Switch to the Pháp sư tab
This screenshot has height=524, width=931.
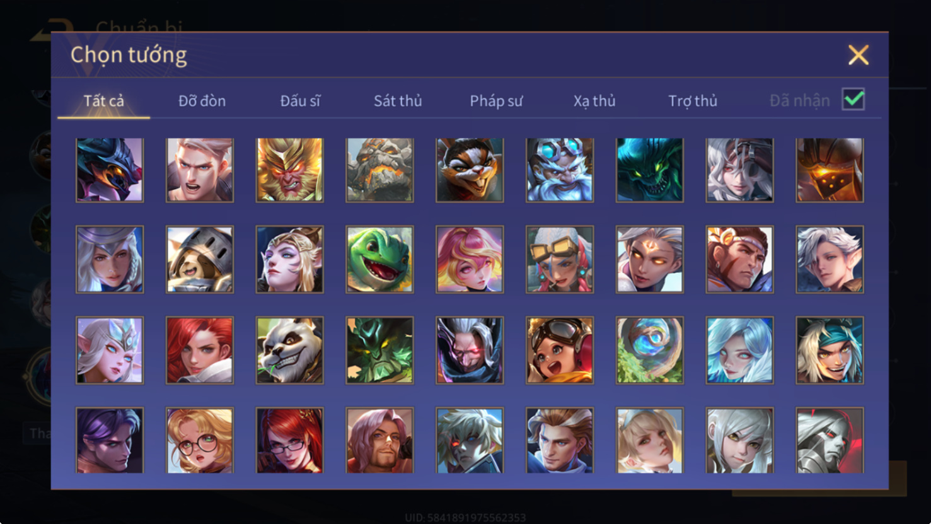tap(496, 101)
